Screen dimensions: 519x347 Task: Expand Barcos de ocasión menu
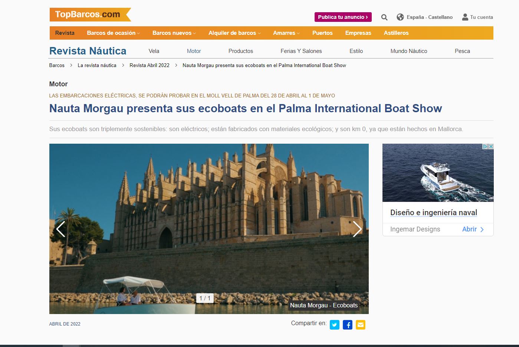click(114, 33)
